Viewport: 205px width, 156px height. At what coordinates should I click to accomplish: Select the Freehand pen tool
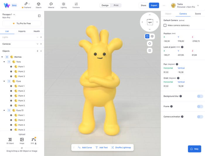pyautogui.click(x=26, y=4)
